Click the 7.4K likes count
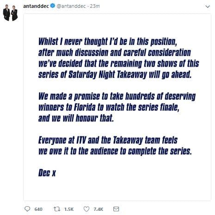The image size is (215, 215). click(98, 209)
